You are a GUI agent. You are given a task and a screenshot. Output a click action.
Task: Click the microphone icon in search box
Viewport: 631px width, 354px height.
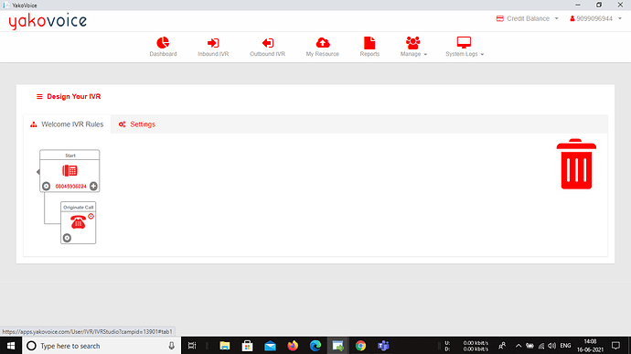(x=171, y=346)
